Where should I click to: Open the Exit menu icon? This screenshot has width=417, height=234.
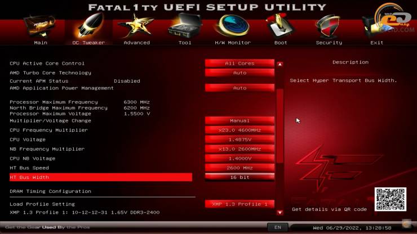[378, 26]
